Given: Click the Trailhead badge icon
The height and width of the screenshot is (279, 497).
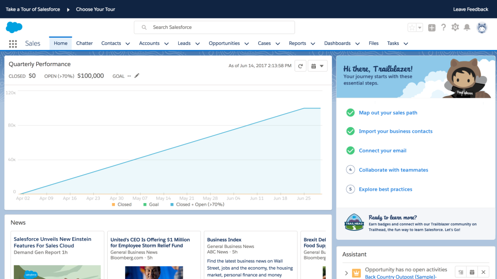Looking at the screenshot, I should coord(354,222).
